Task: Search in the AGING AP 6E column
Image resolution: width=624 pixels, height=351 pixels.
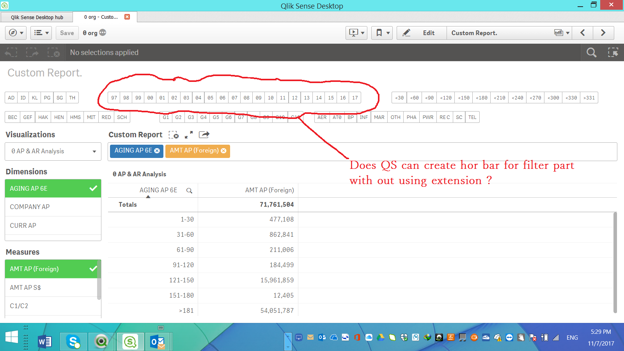Action: pos(189,191)
